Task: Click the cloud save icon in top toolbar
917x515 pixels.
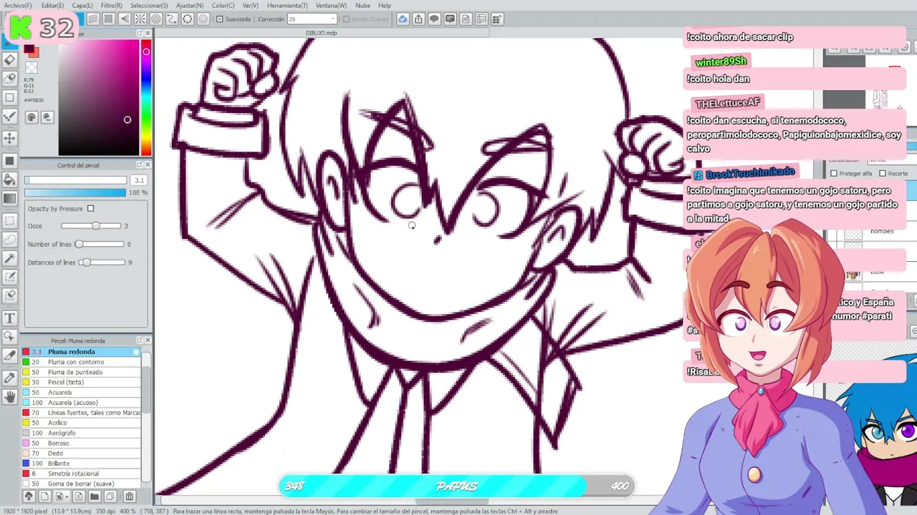Action: (x=403, y=19)
